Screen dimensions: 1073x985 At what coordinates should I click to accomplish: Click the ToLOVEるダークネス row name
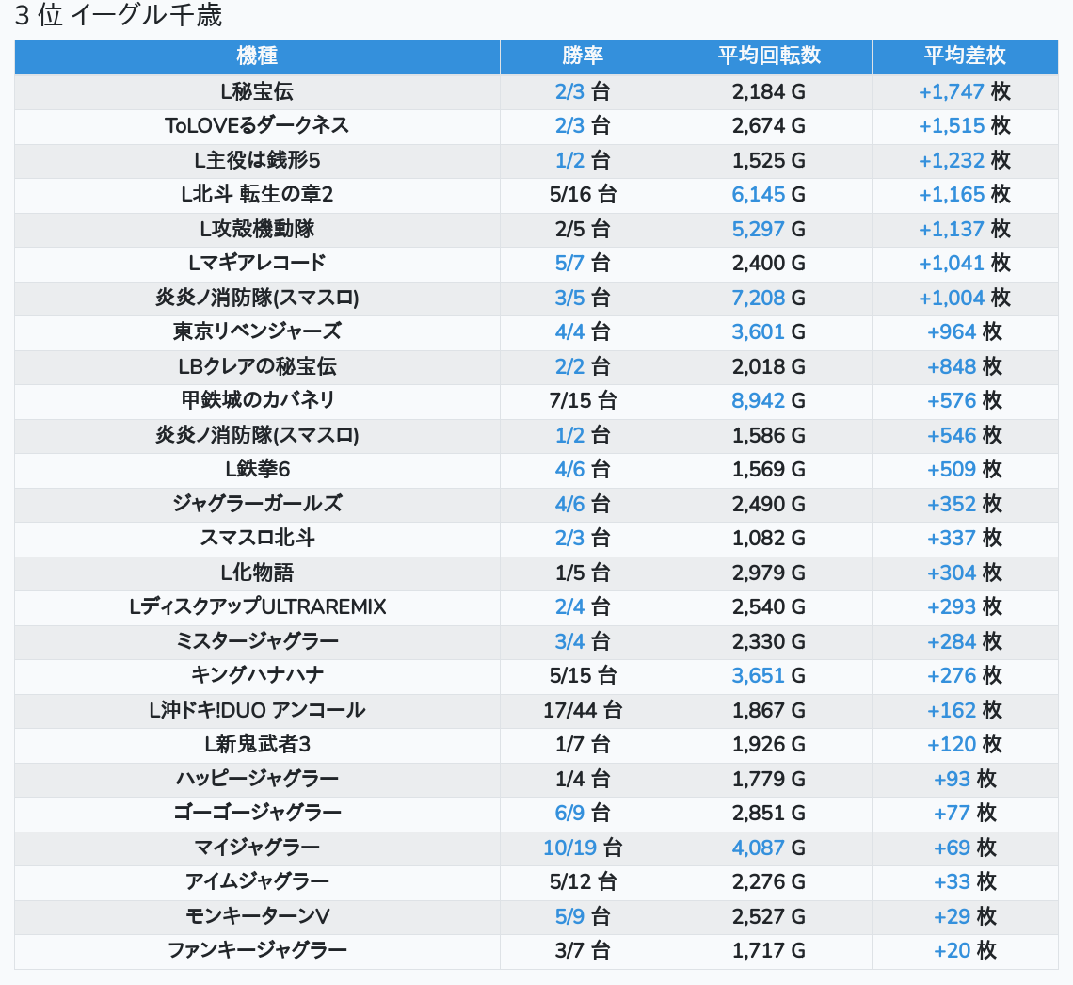tap(257, 125)
